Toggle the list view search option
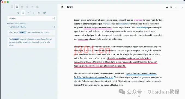The image size is (185, 99). pyautogui.click(x=28, y=13)
